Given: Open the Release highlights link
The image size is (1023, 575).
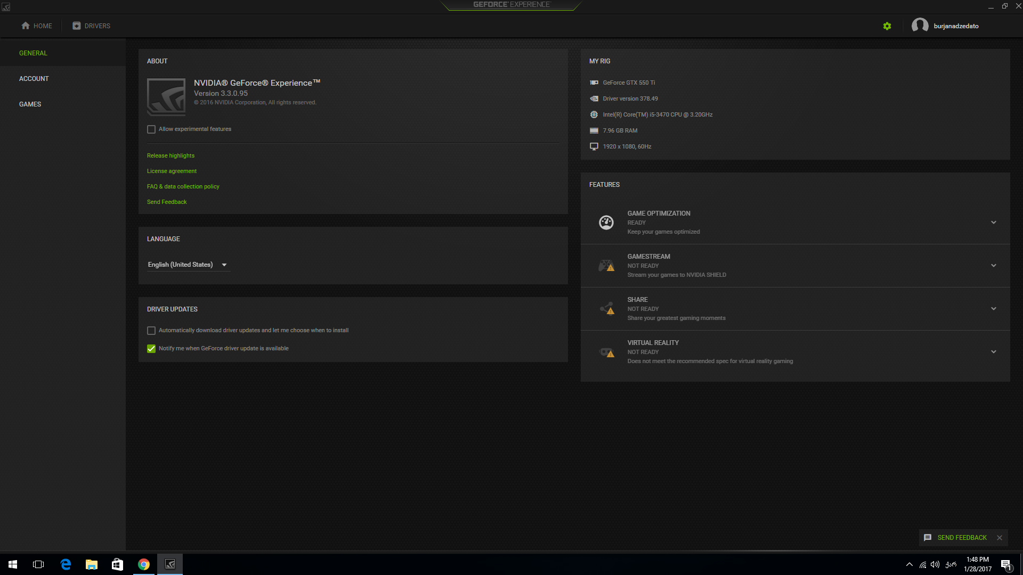Looking at the screenshot, I should 170,155.
